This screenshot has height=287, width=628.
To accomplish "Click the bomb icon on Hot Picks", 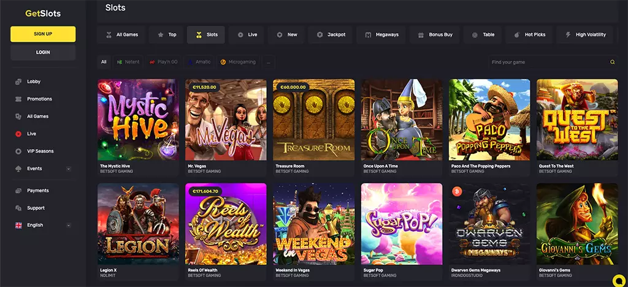I will click(x=517, y=35).
